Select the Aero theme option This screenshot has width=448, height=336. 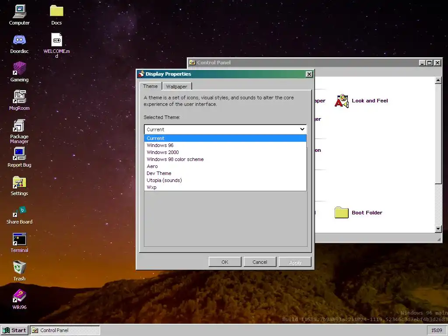pyautogui.click(x=225, y=166)
